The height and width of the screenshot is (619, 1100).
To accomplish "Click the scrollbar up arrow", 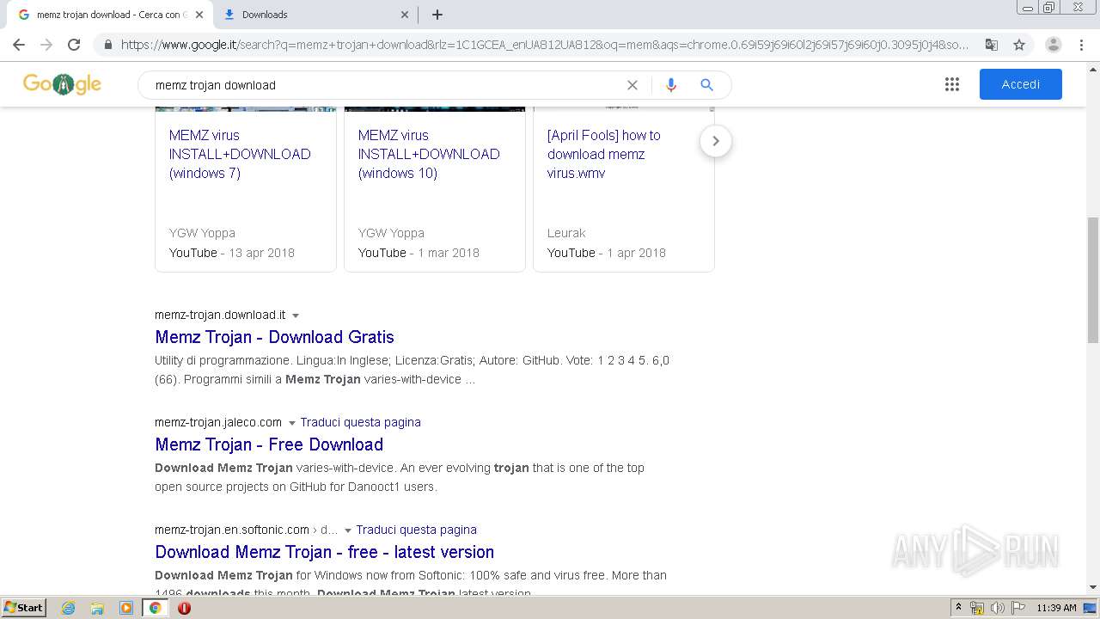I will [x=1092, y=68].
